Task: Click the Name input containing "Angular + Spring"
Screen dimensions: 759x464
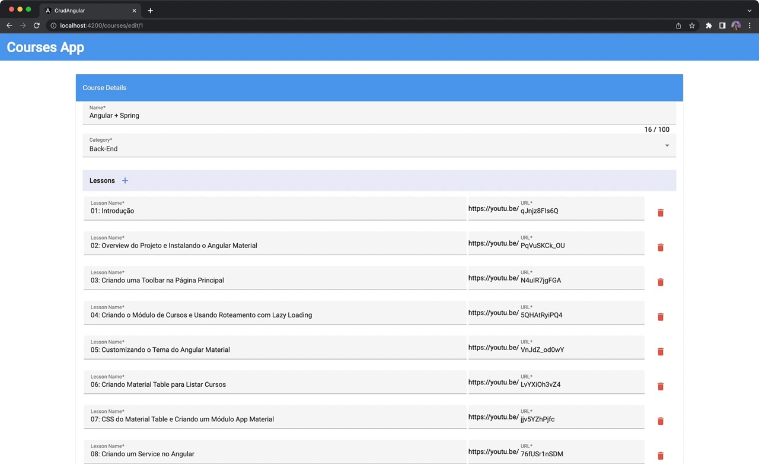Action: click(x=237, y=115)
